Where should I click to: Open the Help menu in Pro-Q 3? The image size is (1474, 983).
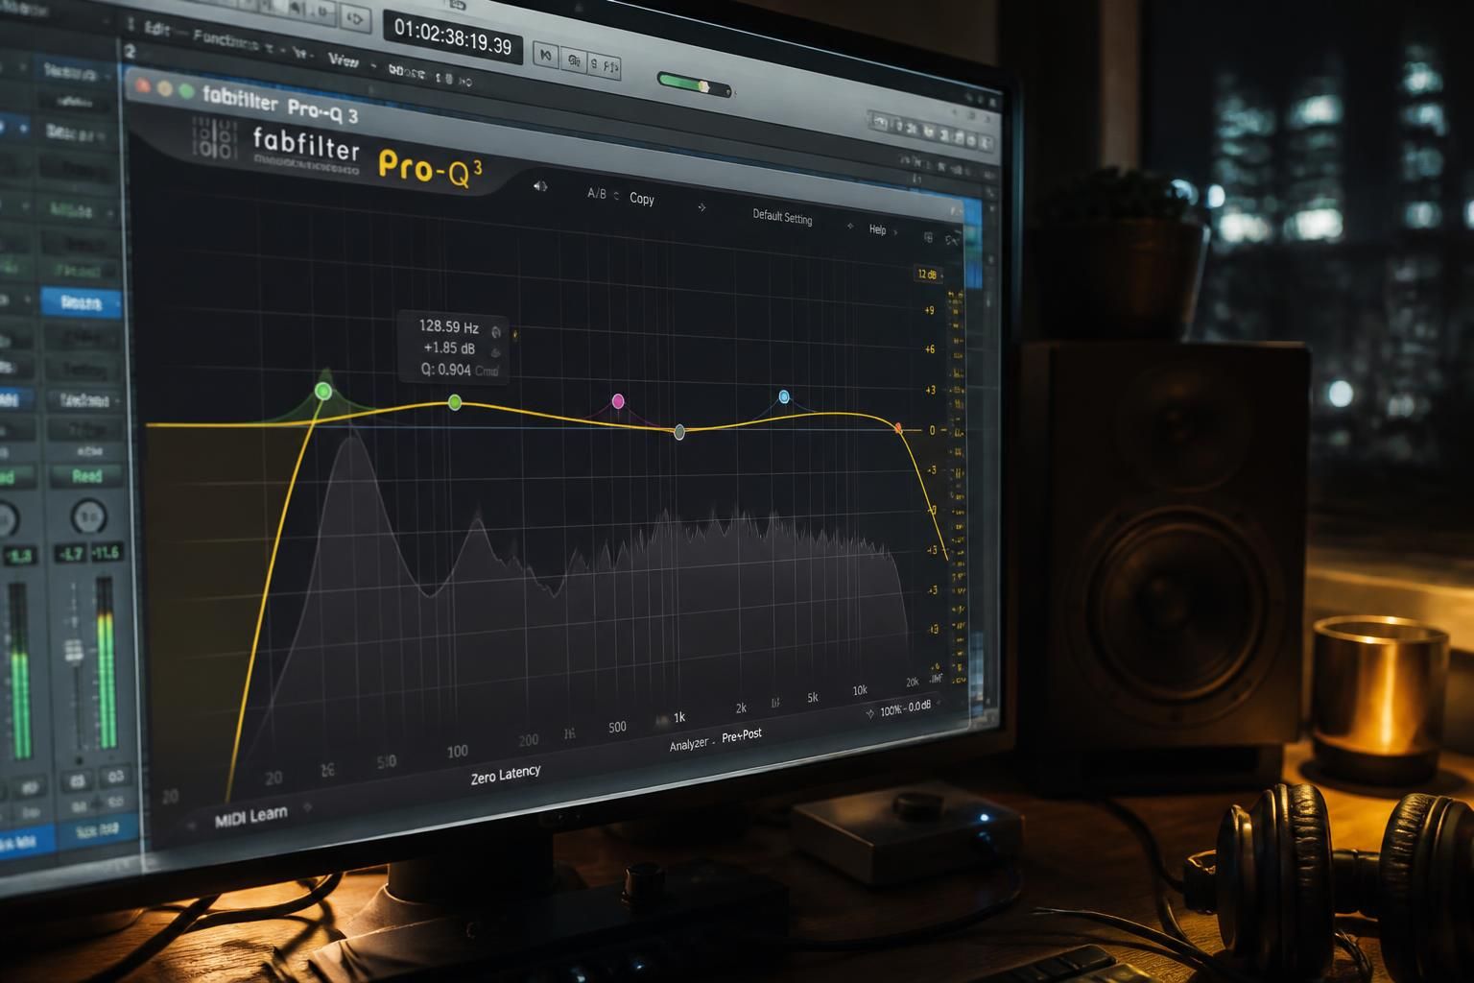[877, 229]
